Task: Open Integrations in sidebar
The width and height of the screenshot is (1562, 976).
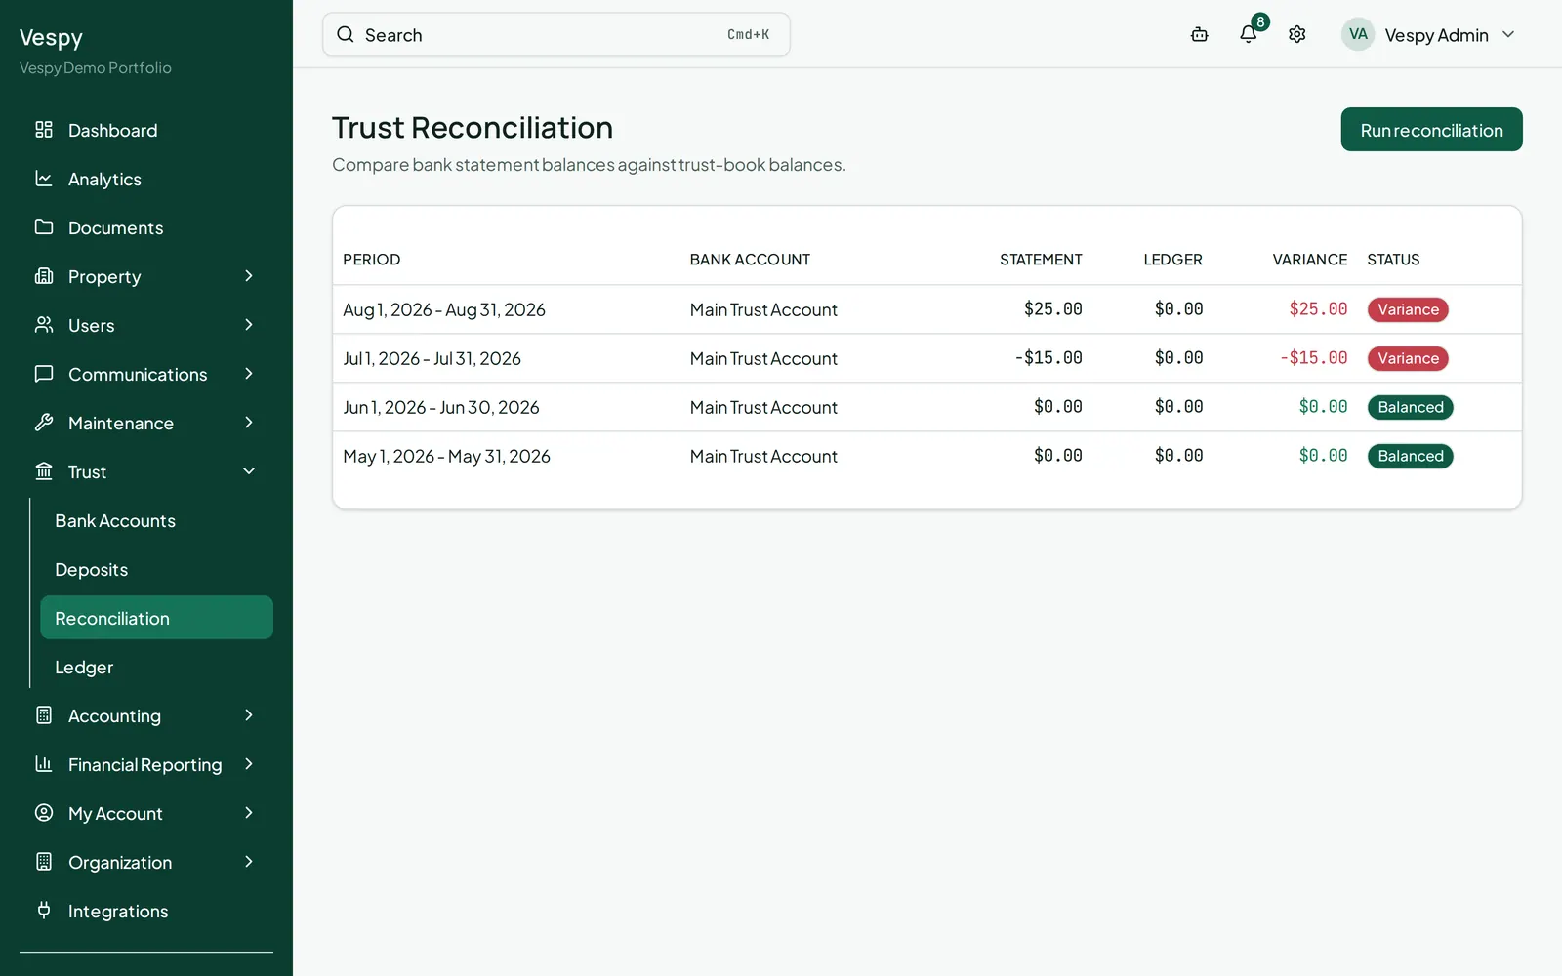Action: coord(146,911)
